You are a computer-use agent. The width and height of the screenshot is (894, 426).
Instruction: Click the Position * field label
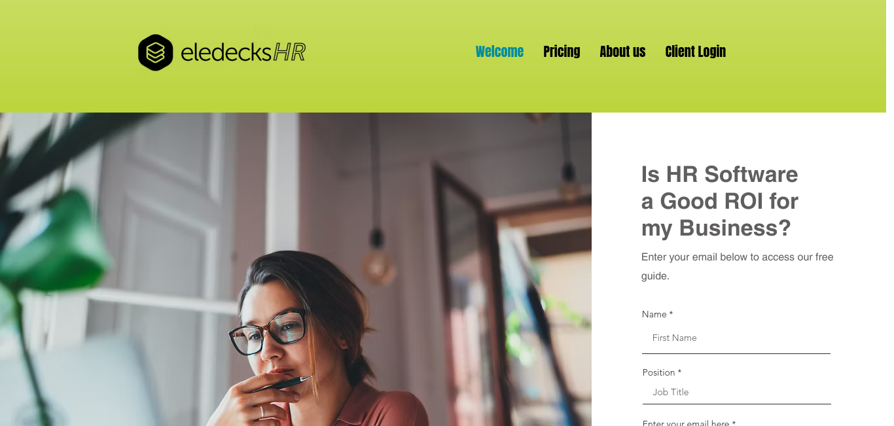(x=662, y=372)
